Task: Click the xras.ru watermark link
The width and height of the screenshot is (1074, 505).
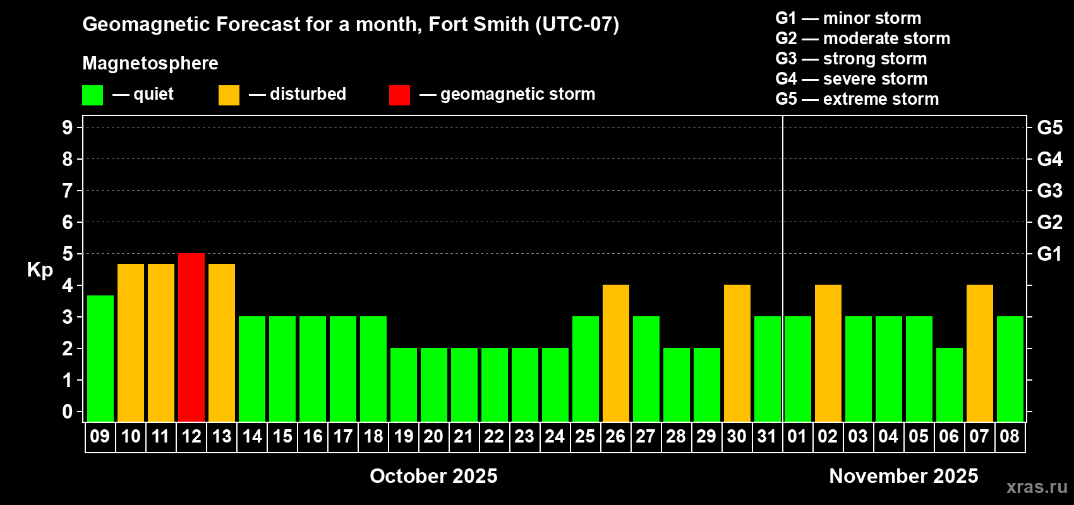Action: (x=1037, y=487)
